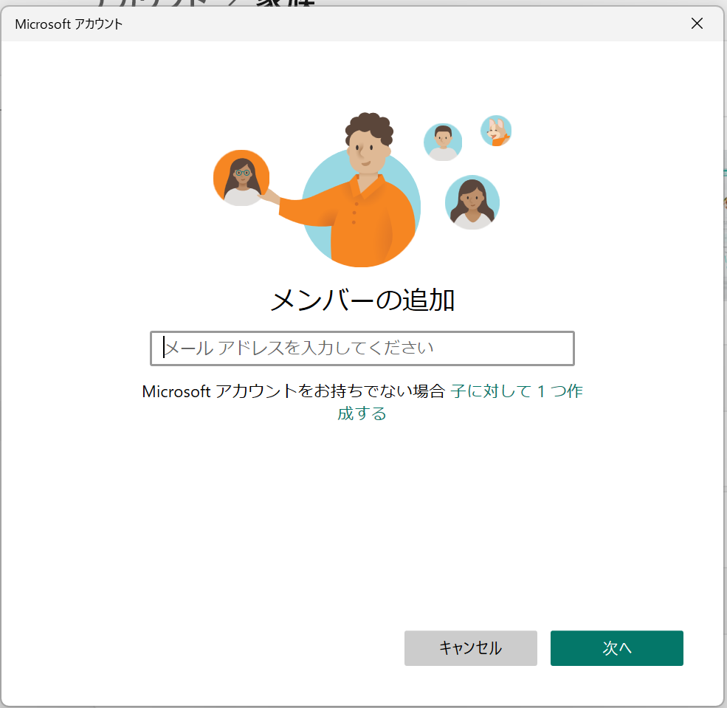The height and width of the screenshot is (708, 727).
Task: Select the short-haired boy avatar
Action: pos(443,142)
